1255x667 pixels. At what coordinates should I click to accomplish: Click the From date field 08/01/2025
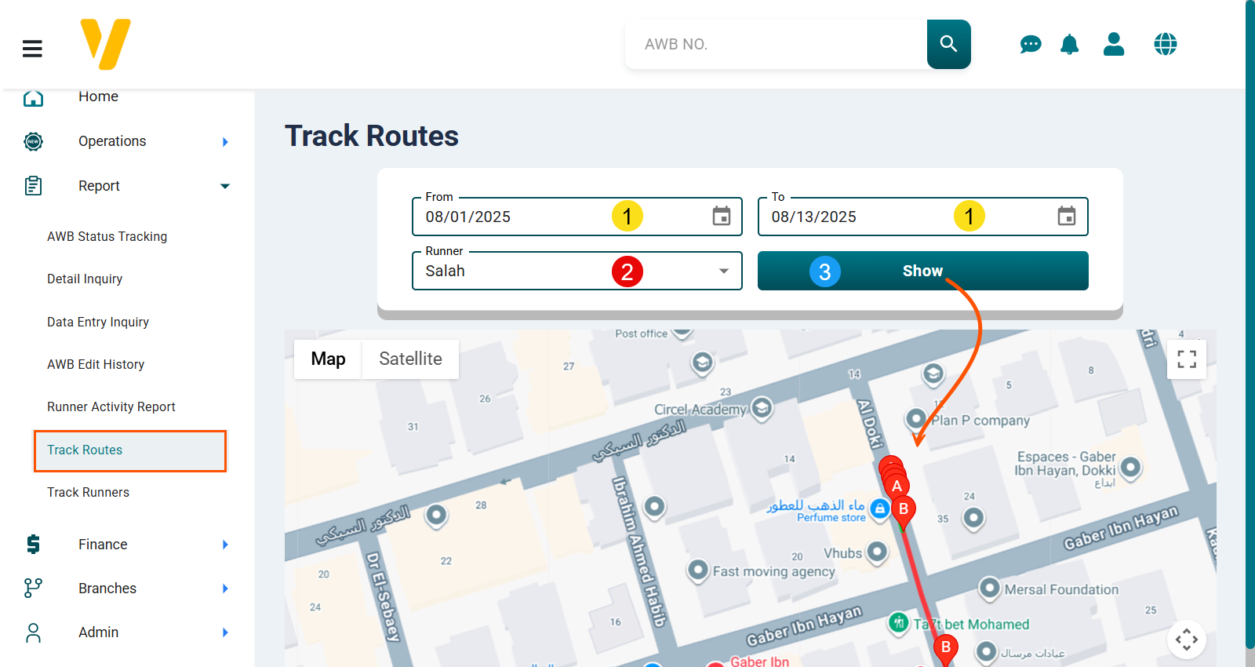(x=577, y=217)
